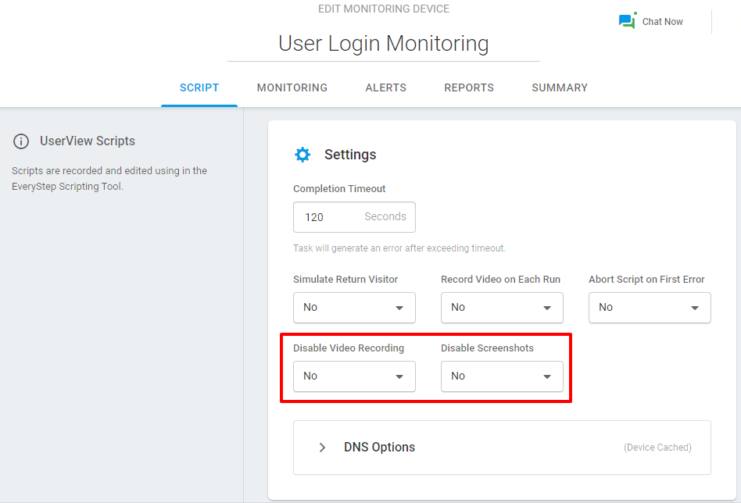Click the UserView Scripts heading
The width and height of the screenshot is (741, 503).
click(x=88, y=141)
